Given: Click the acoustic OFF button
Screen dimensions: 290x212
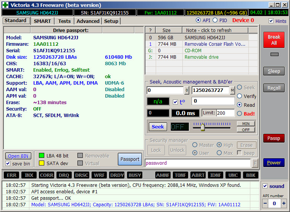Looking at the screenshot, I should 246,130.
